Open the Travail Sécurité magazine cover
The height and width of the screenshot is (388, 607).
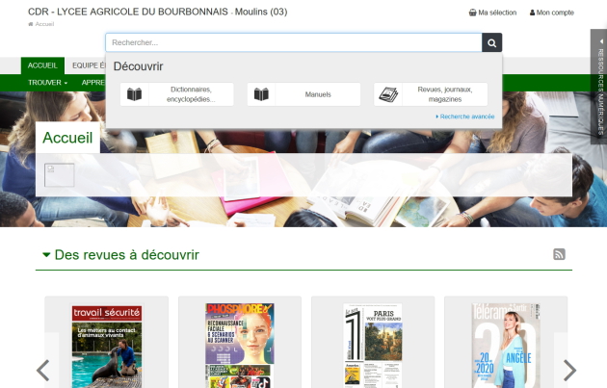pyautogui.click(x=106, y=347)
